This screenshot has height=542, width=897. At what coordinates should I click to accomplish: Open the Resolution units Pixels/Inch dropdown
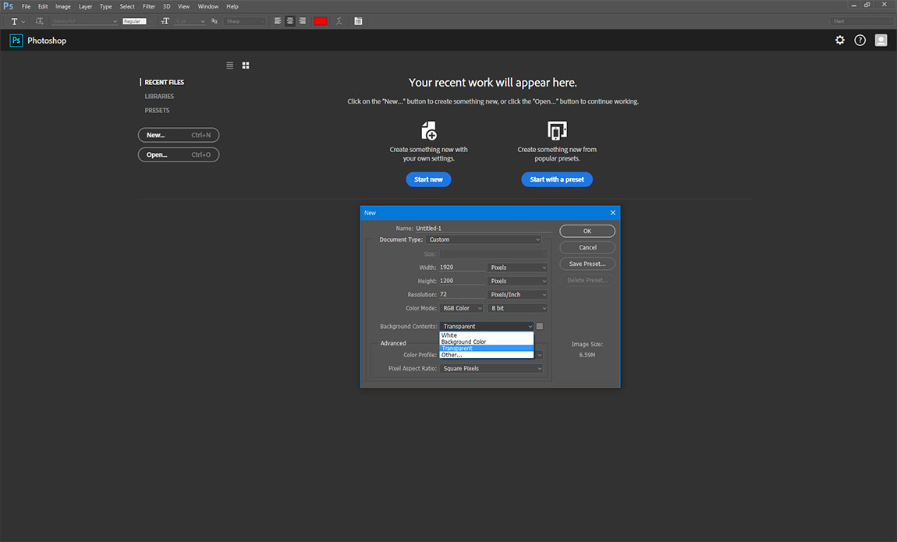(x=517, y=295)
